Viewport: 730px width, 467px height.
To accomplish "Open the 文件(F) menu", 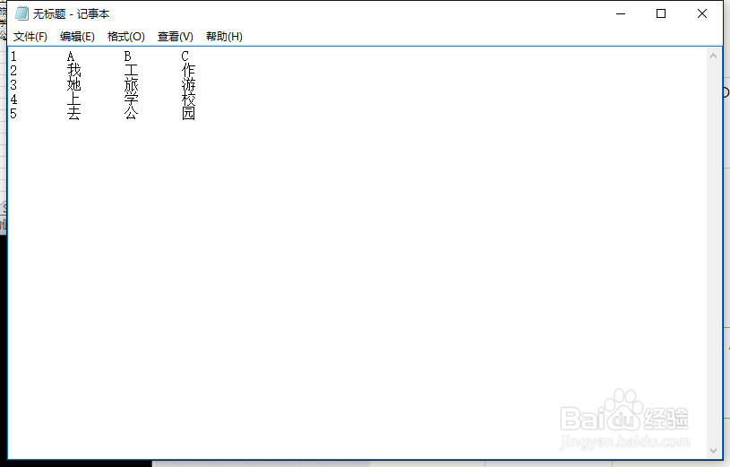I will pos(30,37).
